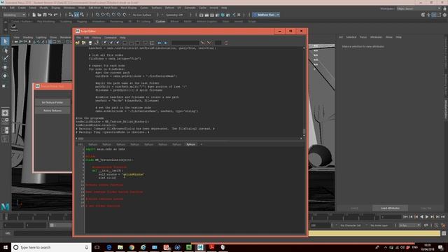Image resolution: width=448 pixels, height=252 pixels.
Task: Click the Undo arrow in Maya's status line
Action: pos(50,15)
